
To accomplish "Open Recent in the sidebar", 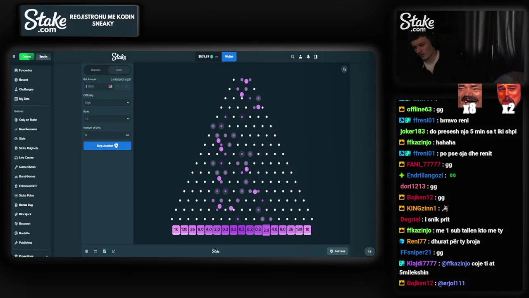I will coord(23,80).
